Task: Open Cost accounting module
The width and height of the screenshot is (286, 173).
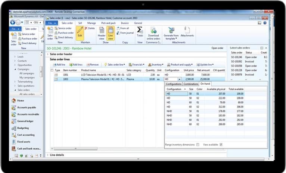Action: pos(27,135)
